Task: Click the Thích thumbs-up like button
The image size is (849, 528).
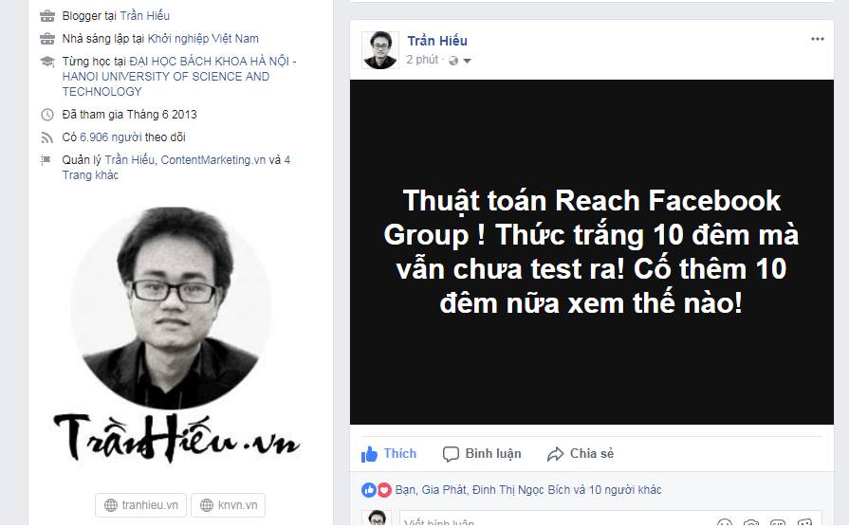Action: pos(389,453)
